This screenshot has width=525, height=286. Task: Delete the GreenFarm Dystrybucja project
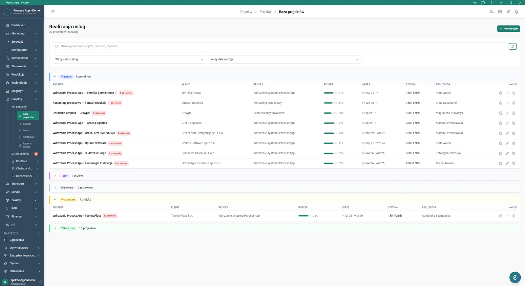click(x=514, y=133)
